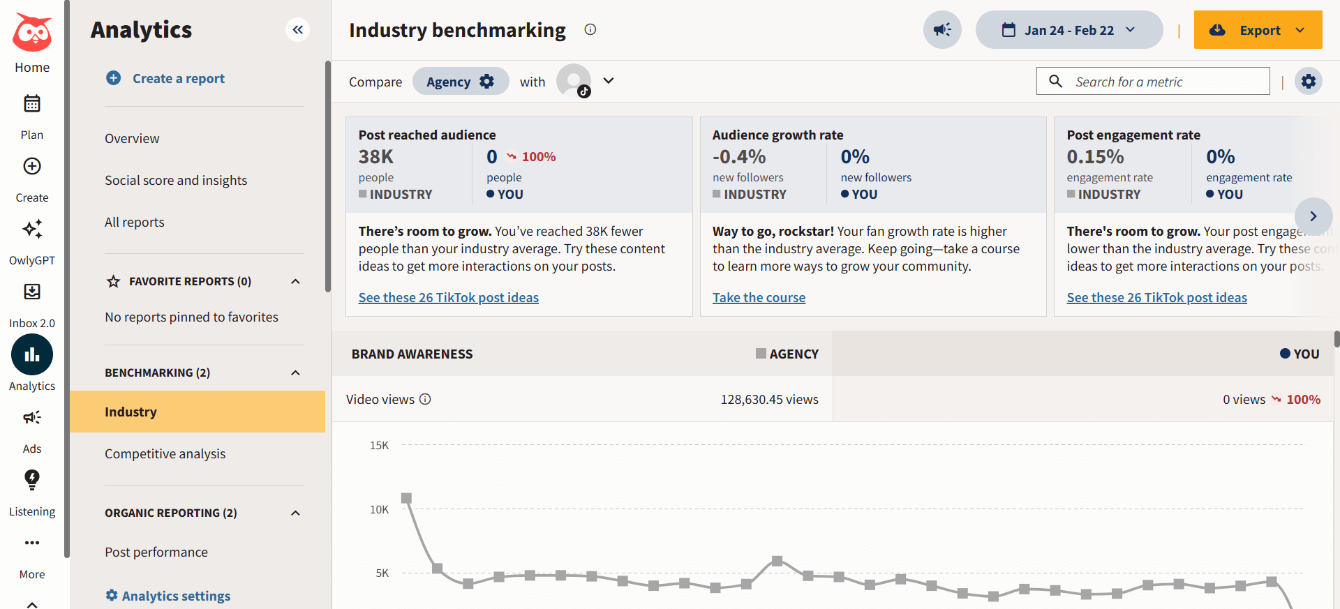
Task: Click the Favorite reports star icon
Action: click(x=113, y=281)
